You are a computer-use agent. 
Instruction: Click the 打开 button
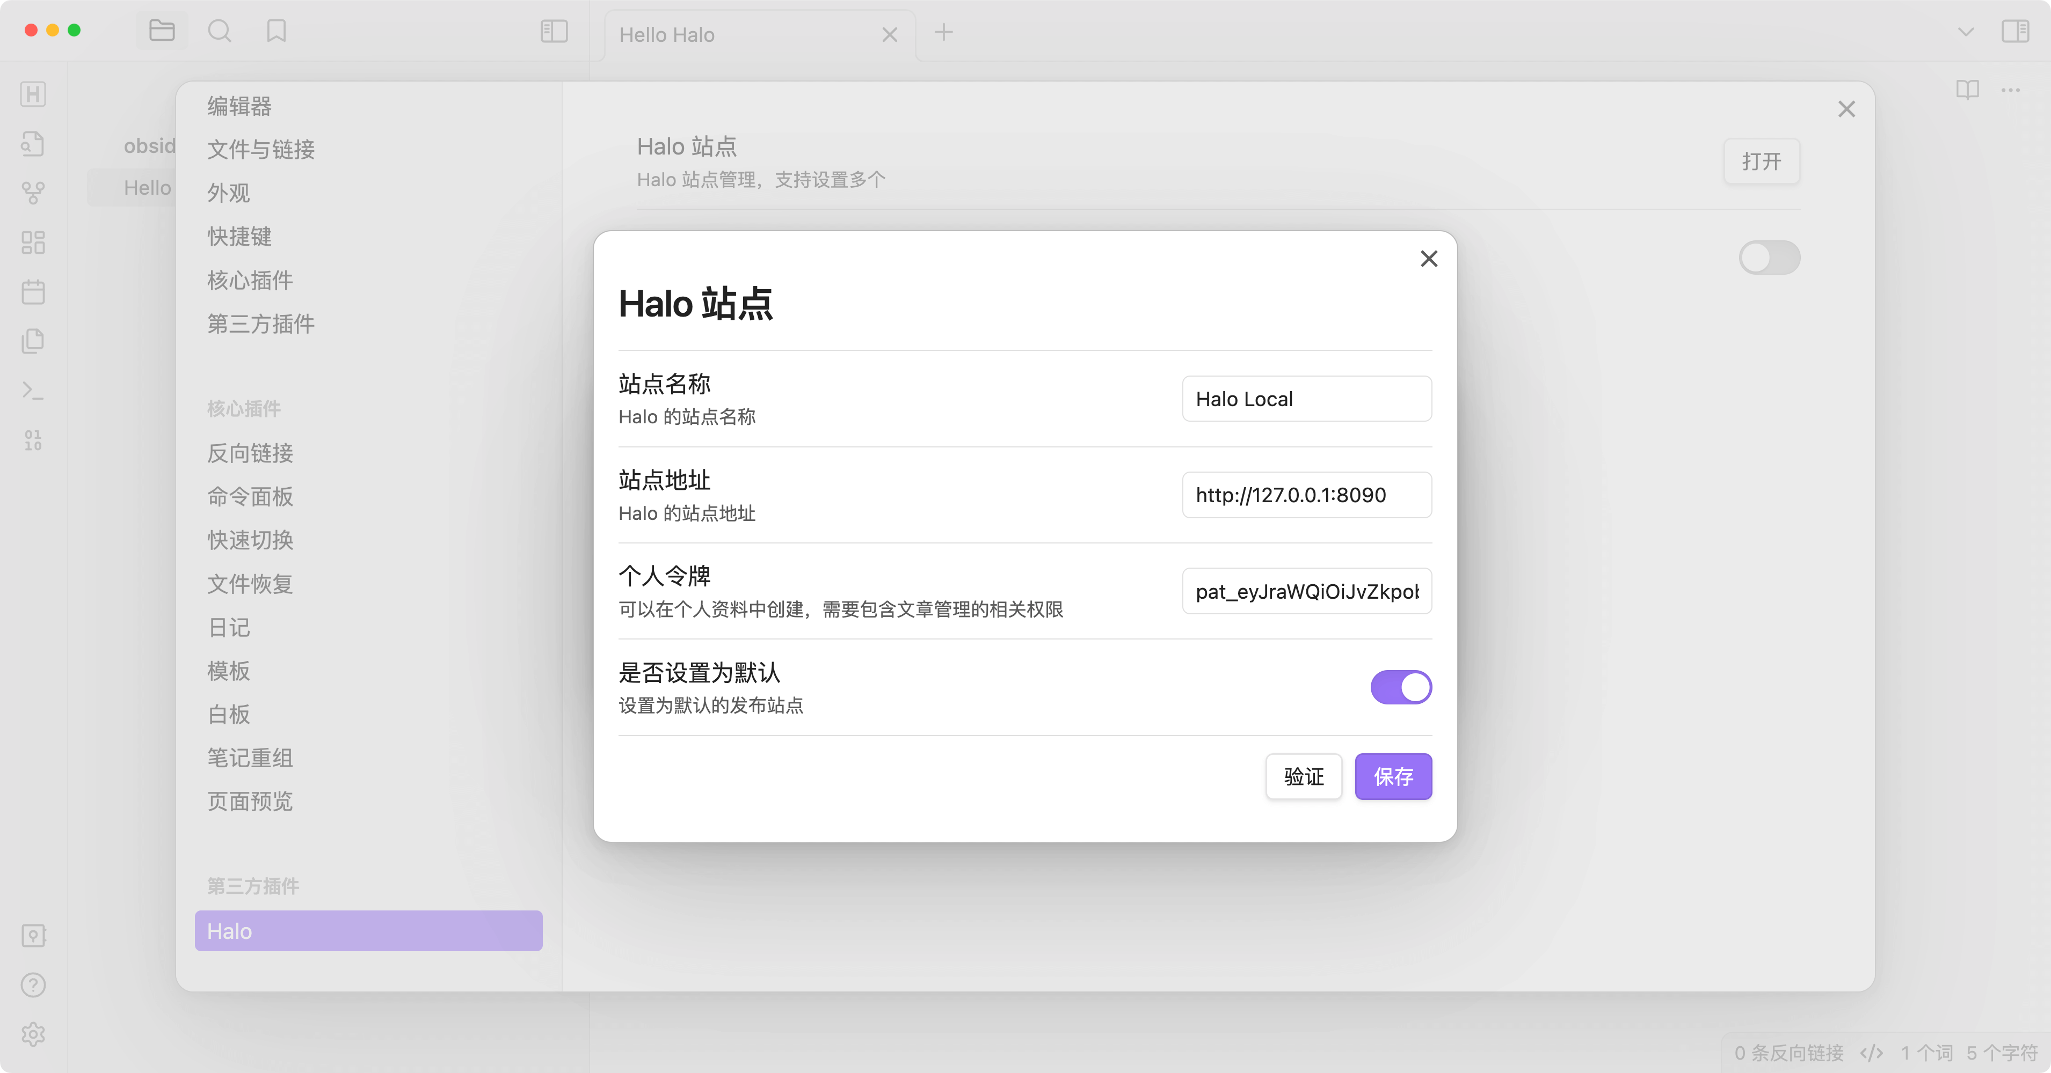1761,161
